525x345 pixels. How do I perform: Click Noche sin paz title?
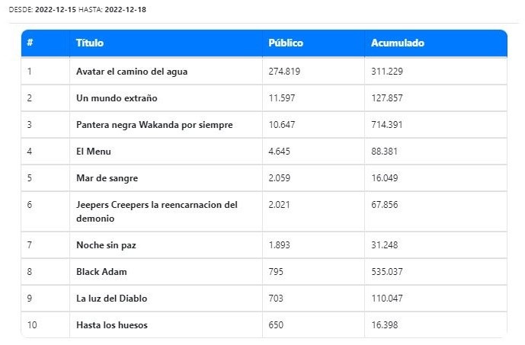pos(106,245)
